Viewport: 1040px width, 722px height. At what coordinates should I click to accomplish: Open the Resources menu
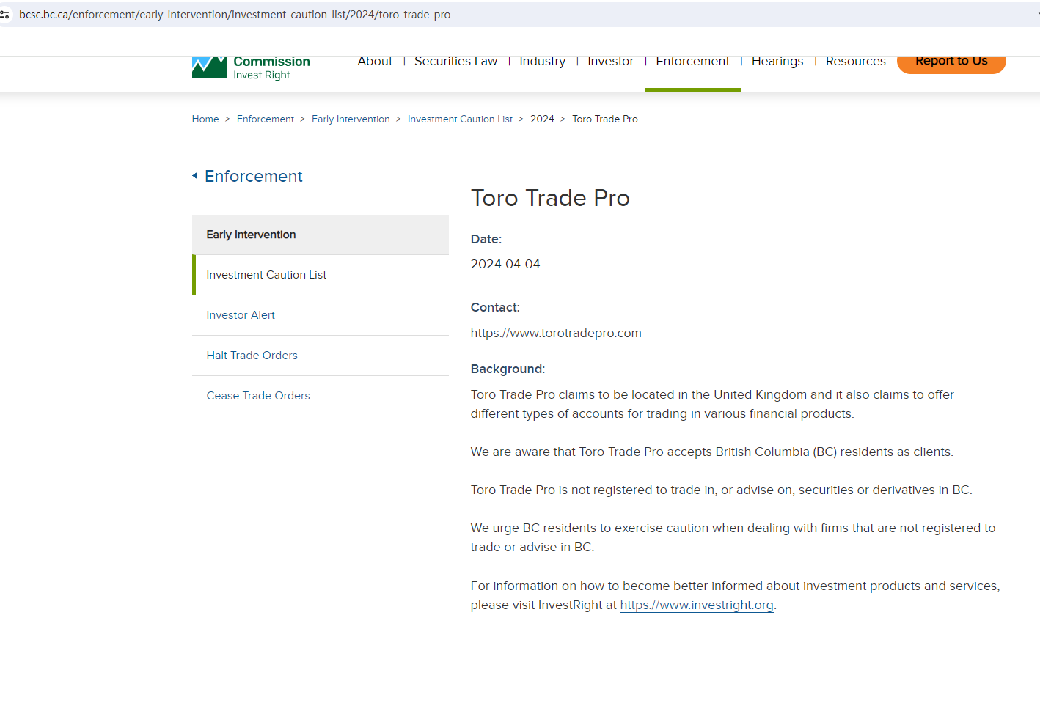click(855, 62)
